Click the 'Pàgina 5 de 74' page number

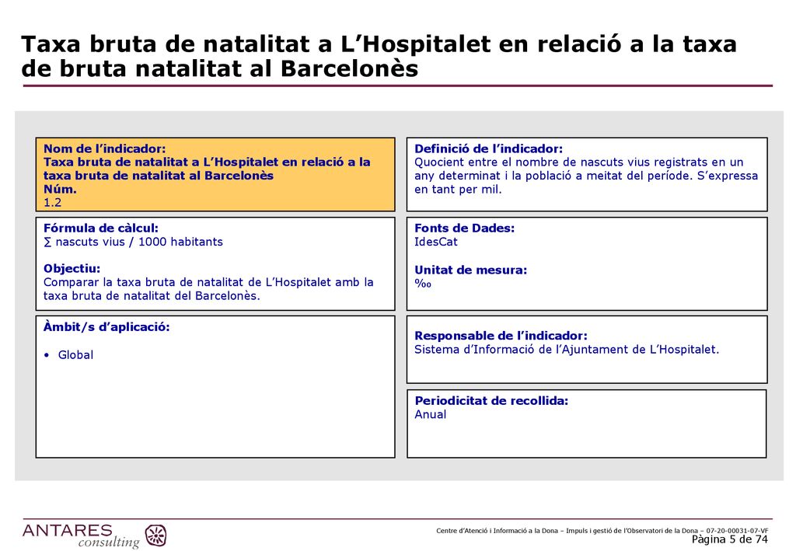point(730,539)
